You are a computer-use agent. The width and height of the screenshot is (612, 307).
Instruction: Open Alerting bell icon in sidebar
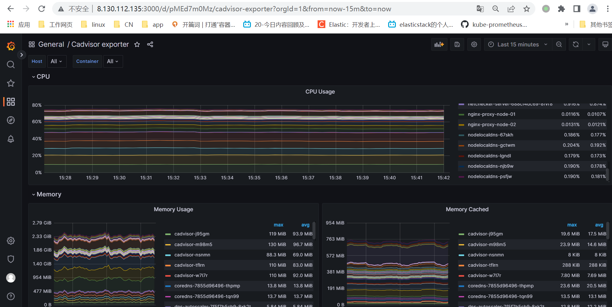point(11,139)
